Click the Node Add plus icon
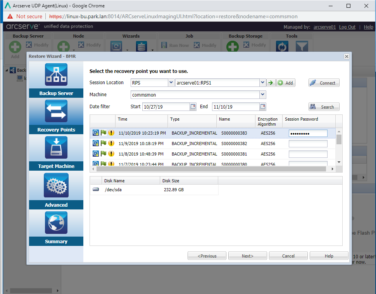376x294 pixels. pos(64,46)
